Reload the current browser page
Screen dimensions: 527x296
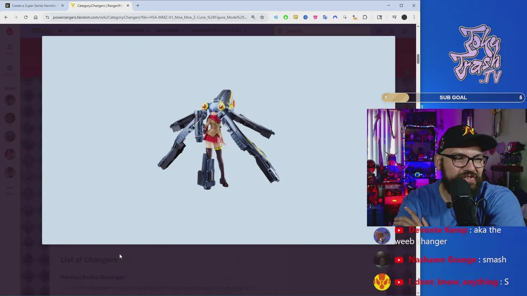coord(26,17)
